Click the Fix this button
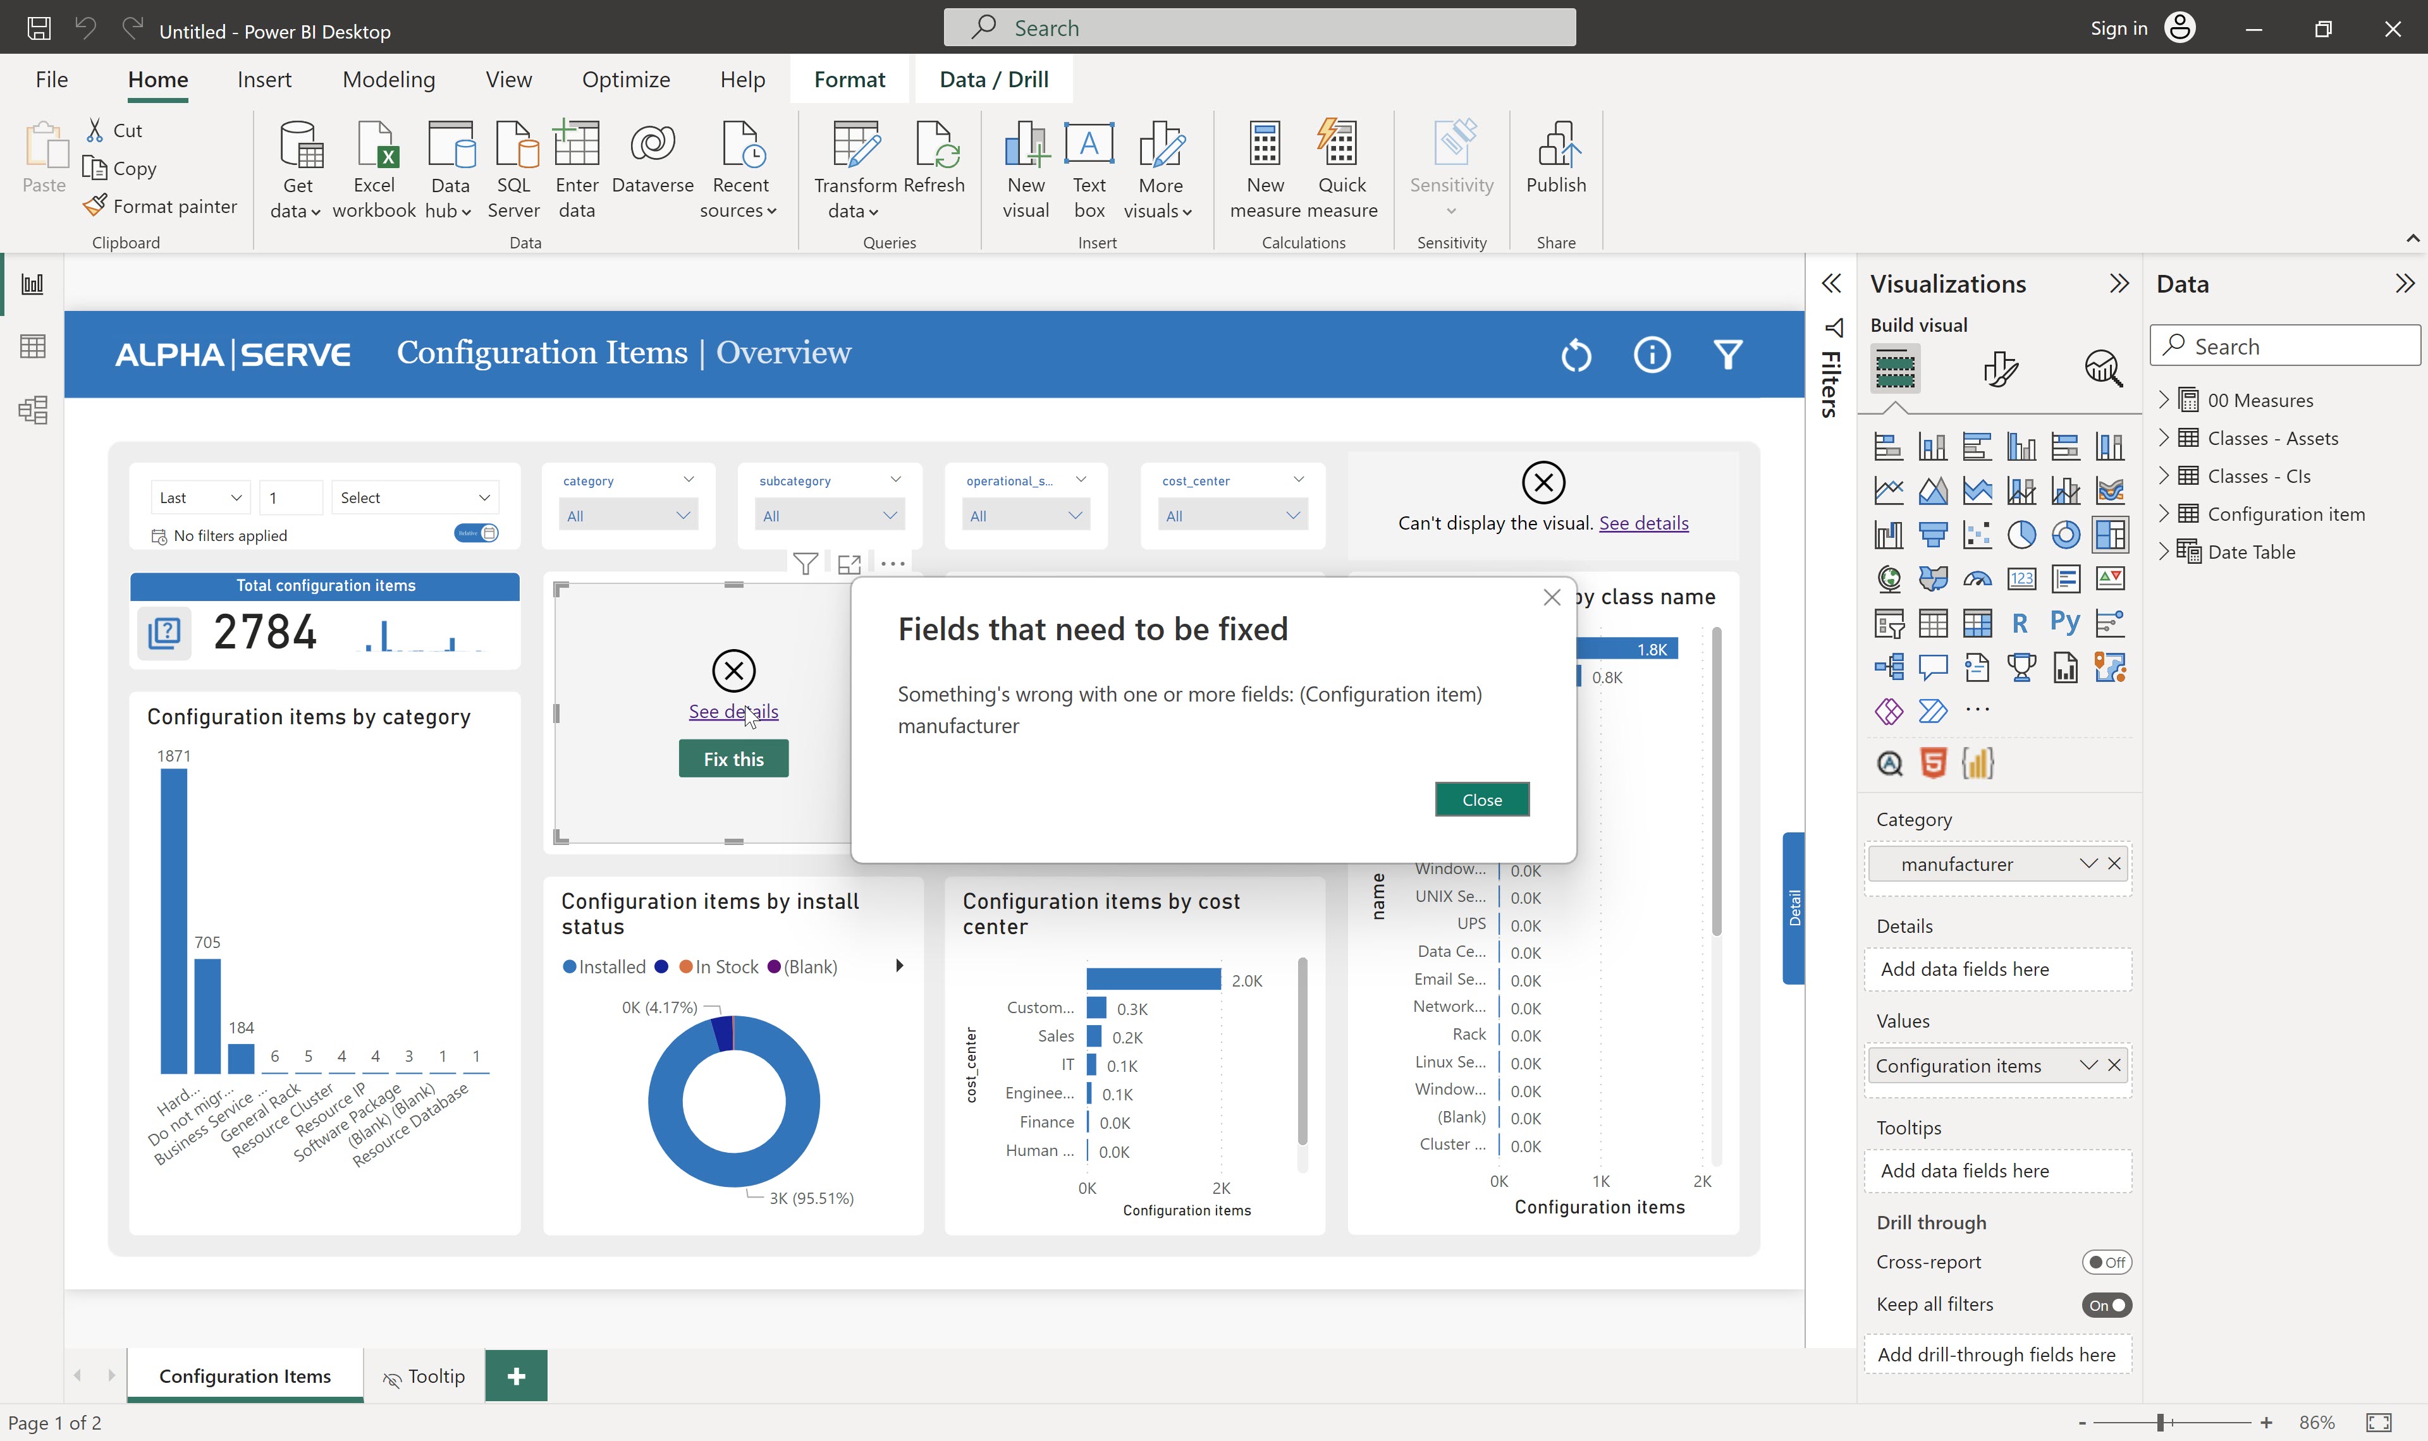Image resolution: width=2428 pixels, height=1441 pixels. pos(733,759)
